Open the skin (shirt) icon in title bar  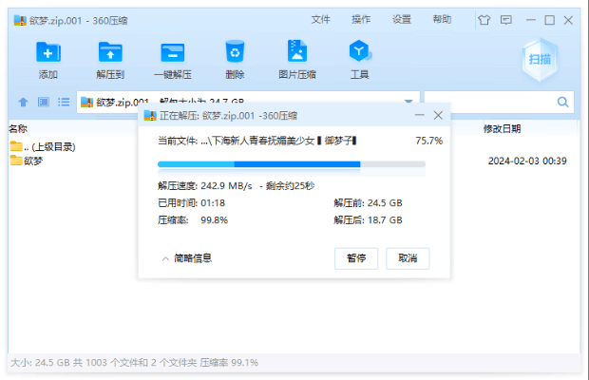[484, 20]
